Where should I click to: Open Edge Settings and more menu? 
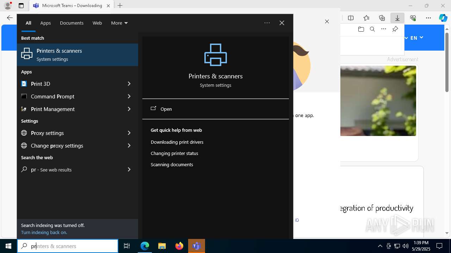(428, 18)
